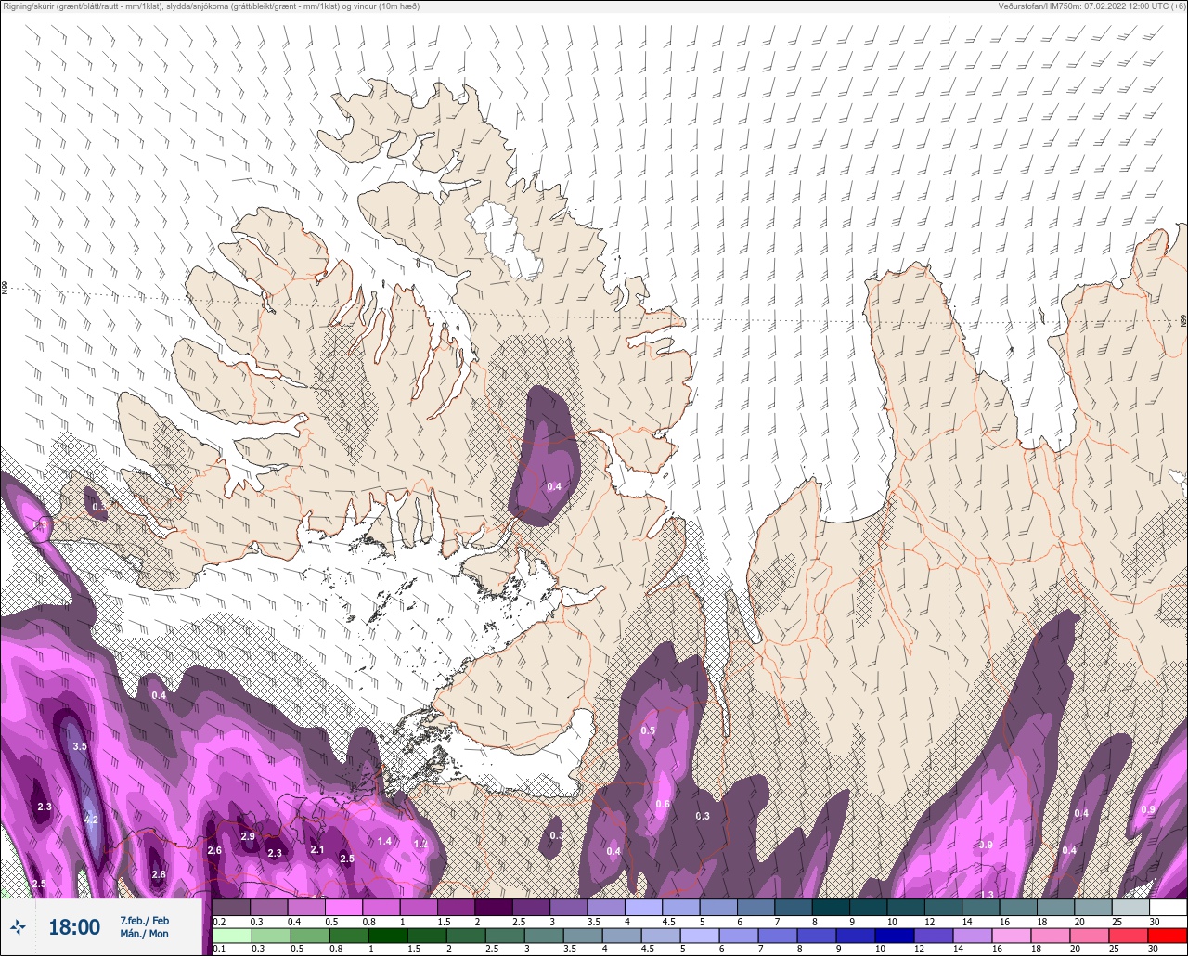Select the upper legend swatch above 4.5
Image resolution: width=1188 pixels, height=956 pixels.
point(680,907)
